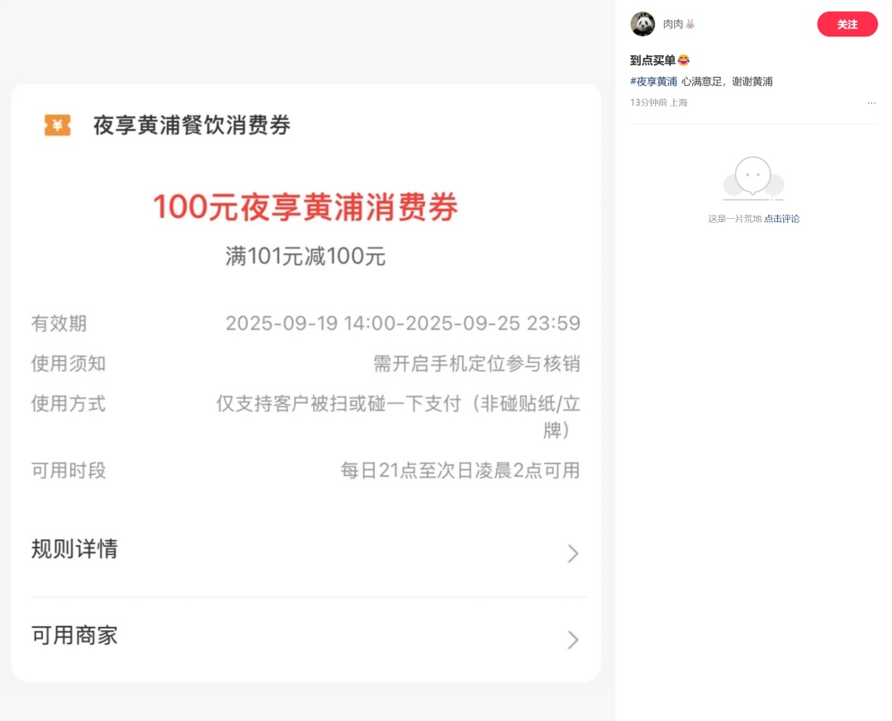Click the empty comments speech bubble illustration

click(753, 178)
